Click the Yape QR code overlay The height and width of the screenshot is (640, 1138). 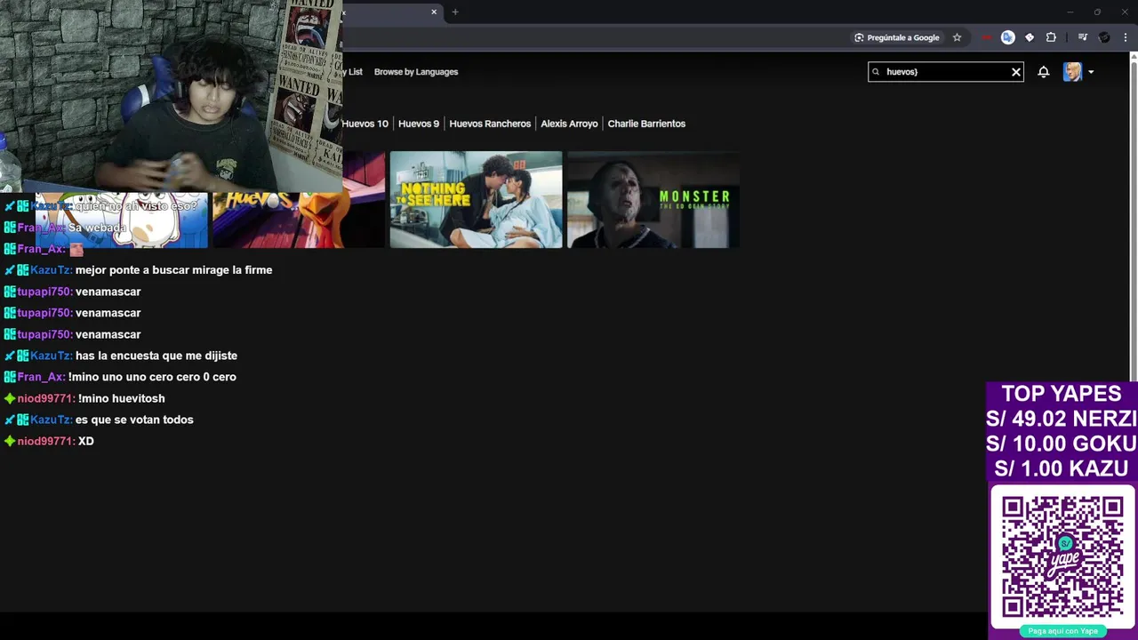(1062, 556)
